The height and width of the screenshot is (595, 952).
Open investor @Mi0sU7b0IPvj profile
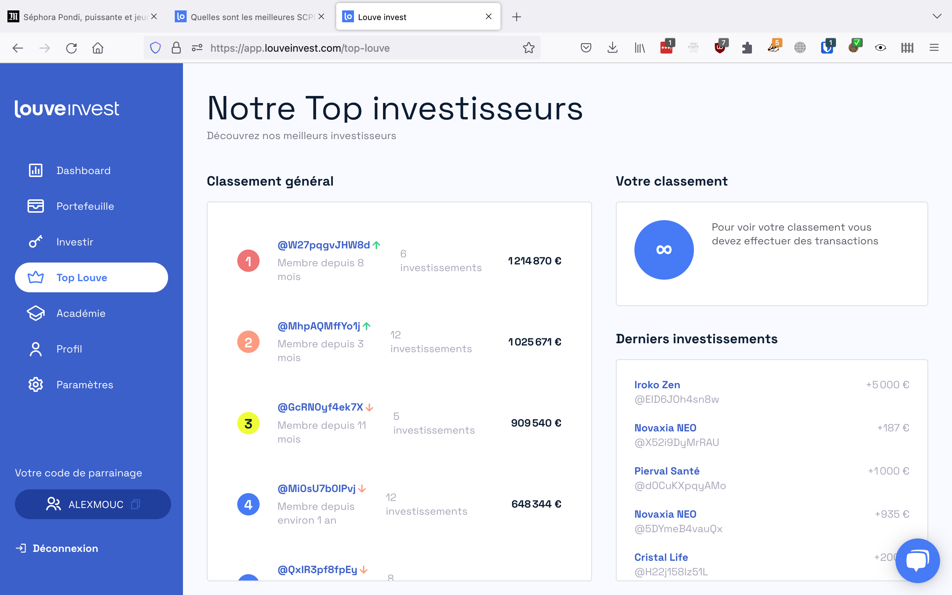[316, 488]
